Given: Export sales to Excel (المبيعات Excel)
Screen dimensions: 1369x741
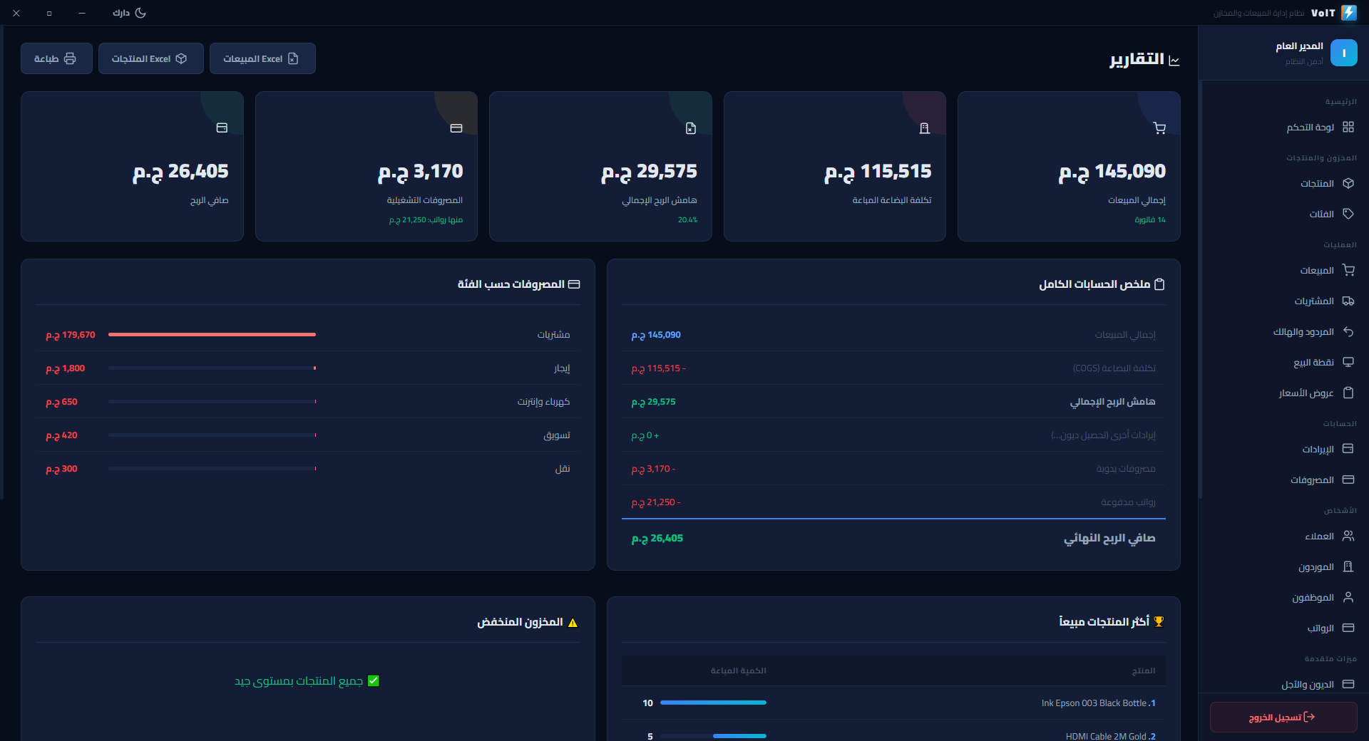Looking at the screenshot, I should click(x=262, y=58).
